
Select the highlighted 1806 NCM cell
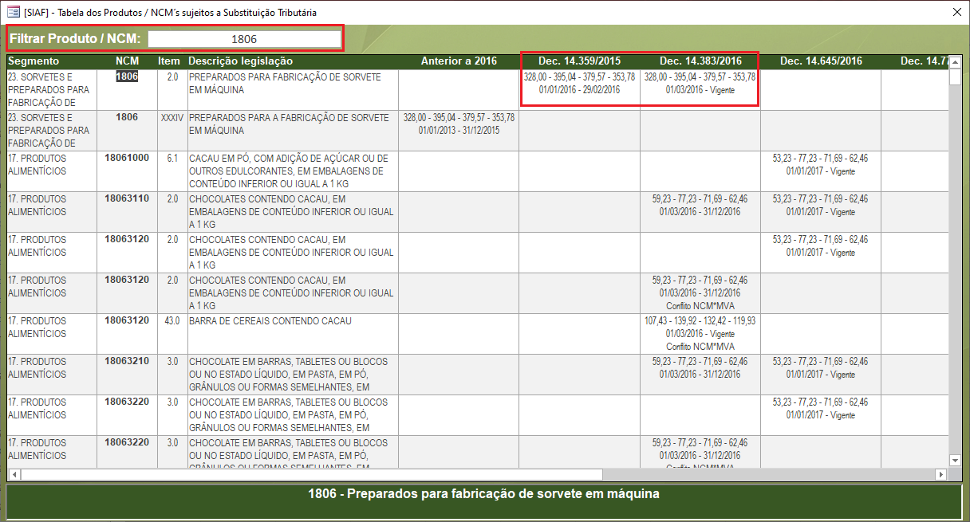click(x=127, y=77)
